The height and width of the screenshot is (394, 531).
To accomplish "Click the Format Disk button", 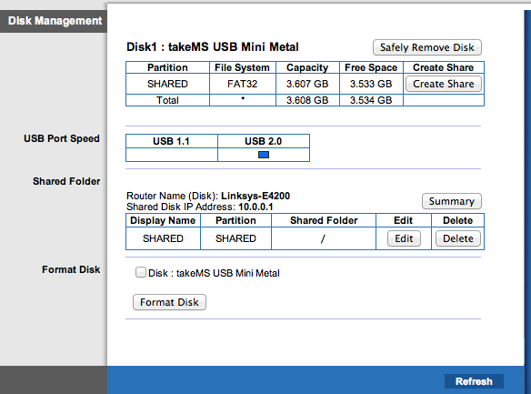I will [169, 302].
